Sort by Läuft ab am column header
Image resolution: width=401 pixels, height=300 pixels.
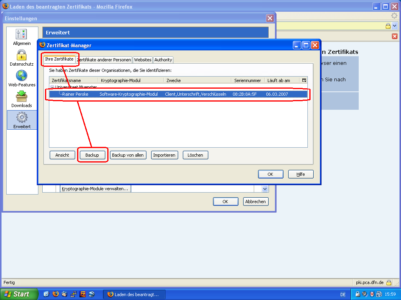point(283,80)
